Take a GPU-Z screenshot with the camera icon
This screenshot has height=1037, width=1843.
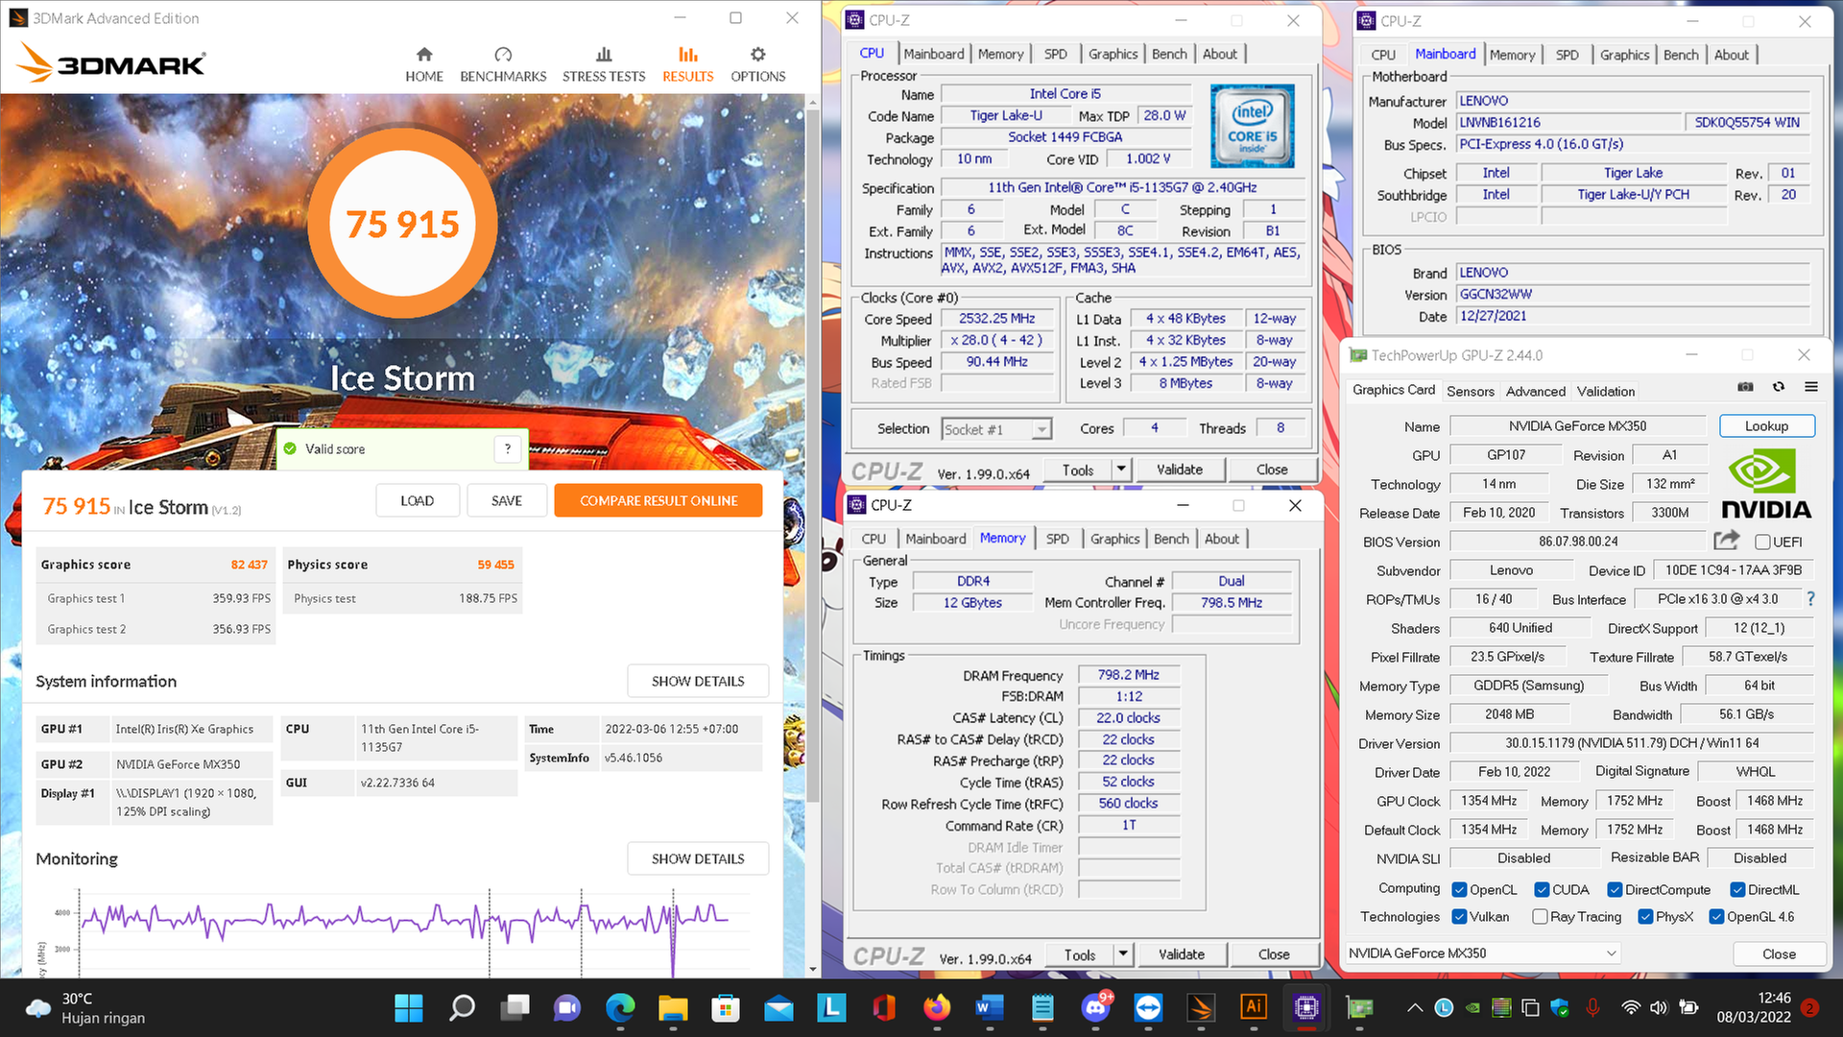pos(1745,387)
